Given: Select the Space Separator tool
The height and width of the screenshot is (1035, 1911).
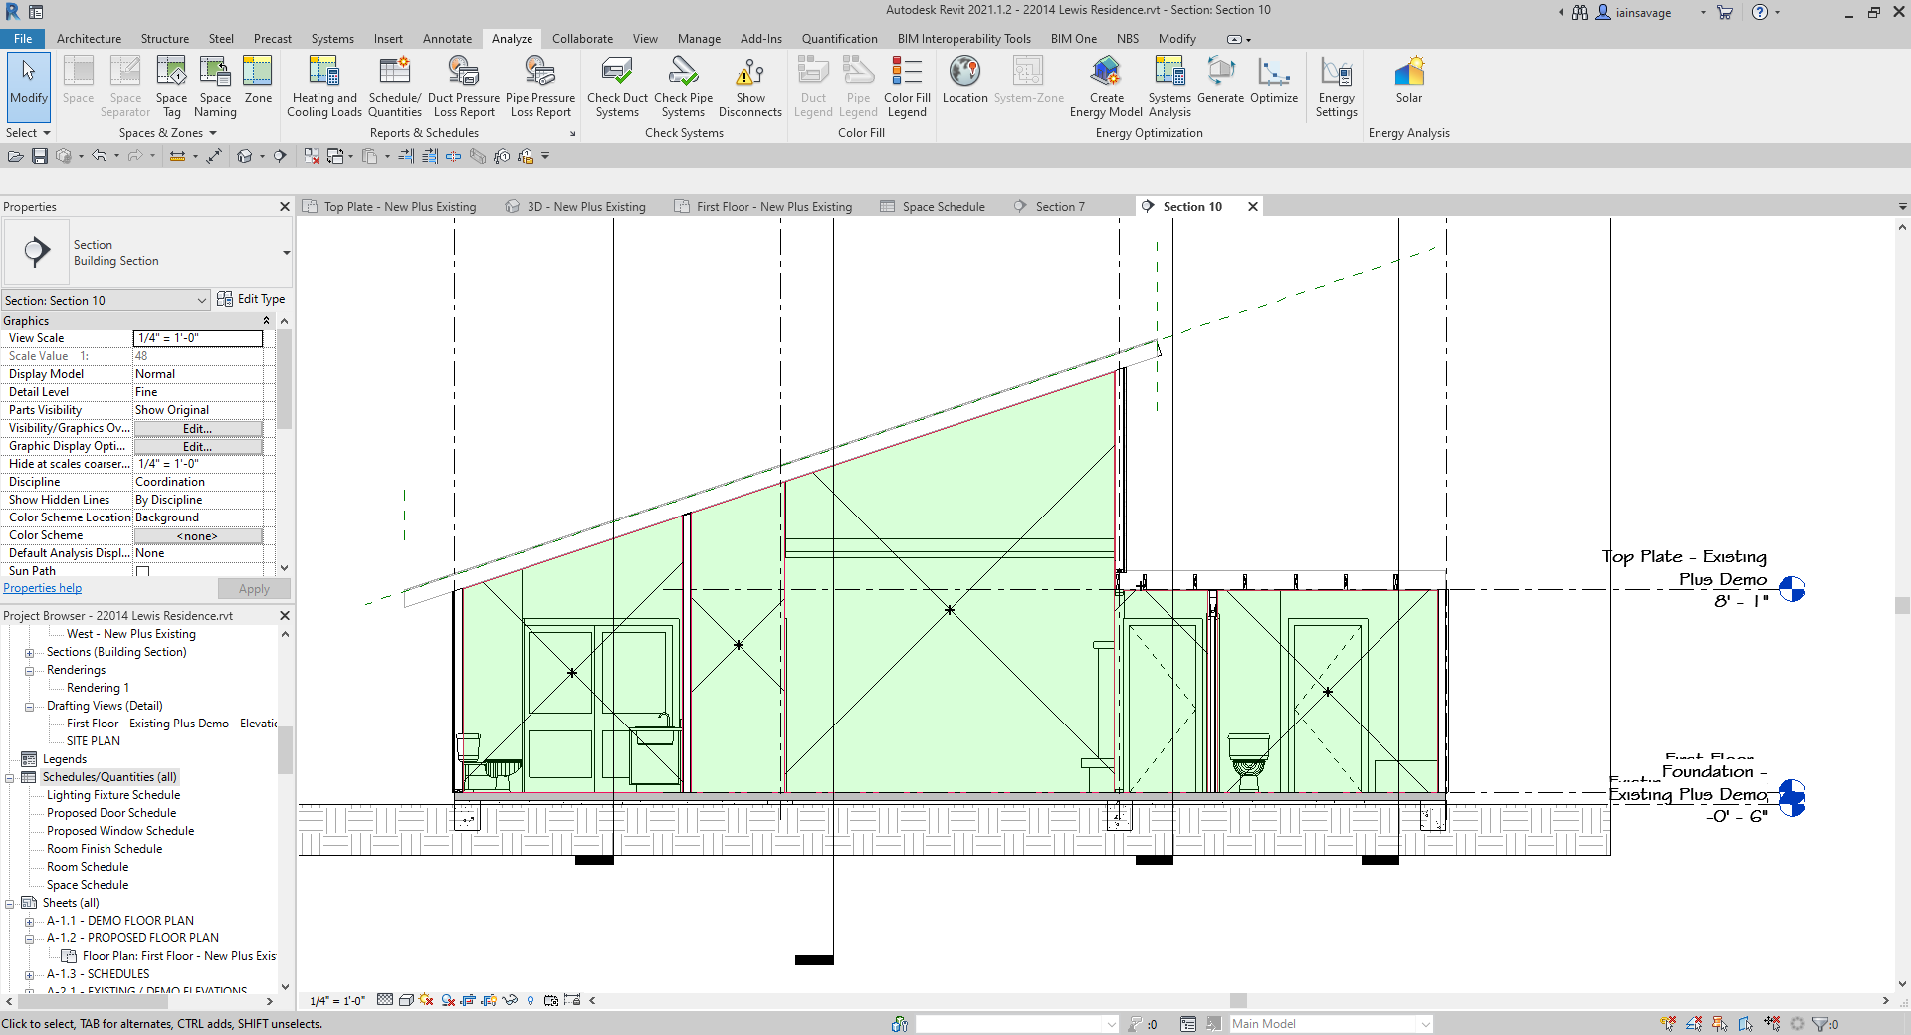Looking at the screenshot, I should (x=124, y=87).
